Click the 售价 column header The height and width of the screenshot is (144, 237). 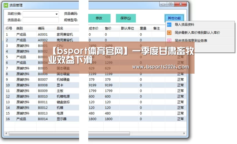tap(108, 28)
